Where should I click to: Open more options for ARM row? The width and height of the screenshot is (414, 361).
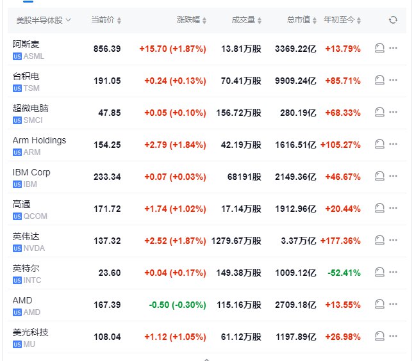point(393,144)
